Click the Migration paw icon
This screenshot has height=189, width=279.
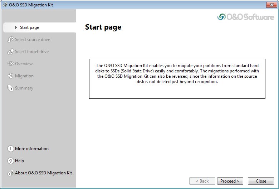(10, 76)
